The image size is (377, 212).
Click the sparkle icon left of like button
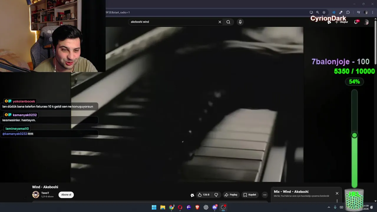click(192, 195)
